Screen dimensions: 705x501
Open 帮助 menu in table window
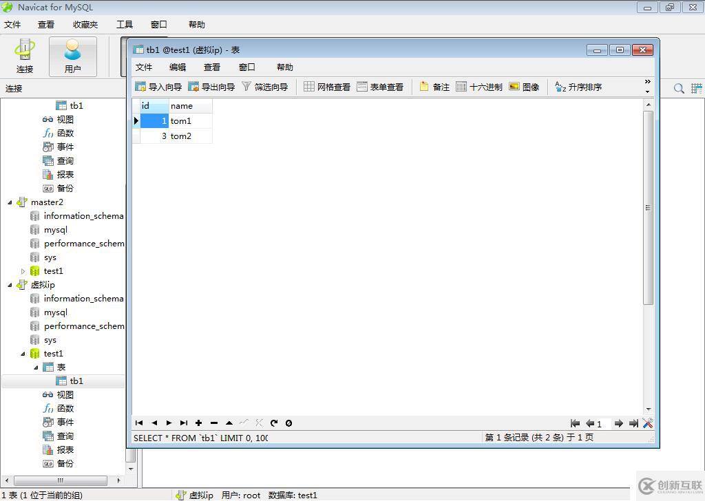(285, 67)
